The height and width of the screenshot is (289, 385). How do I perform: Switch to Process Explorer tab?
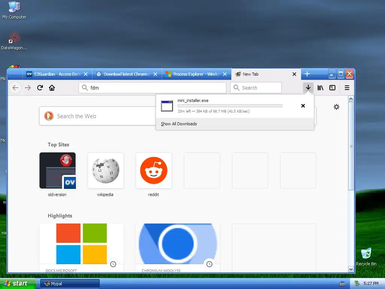pyautogui.click(x=196, y=74)
